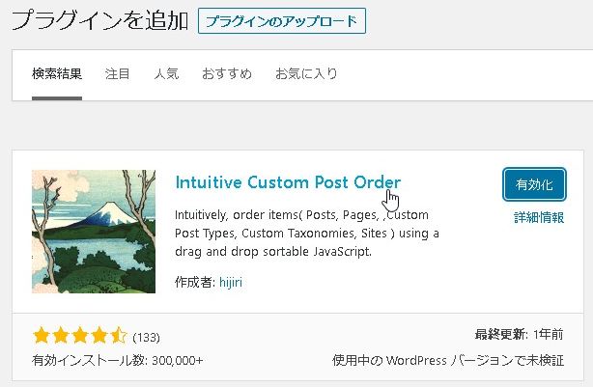Click the half-filled fifth rating star
The width and height of the screenshot is (593, 387).
coord(118,337)
